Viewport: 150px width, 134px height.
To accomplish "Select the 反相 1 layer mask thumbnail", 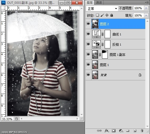I will (x=108, y=44).
